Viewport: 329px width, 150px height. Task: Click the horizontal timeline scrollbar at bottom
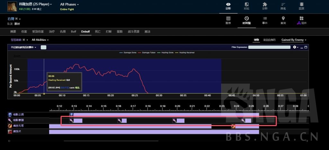tap(111, 141)
